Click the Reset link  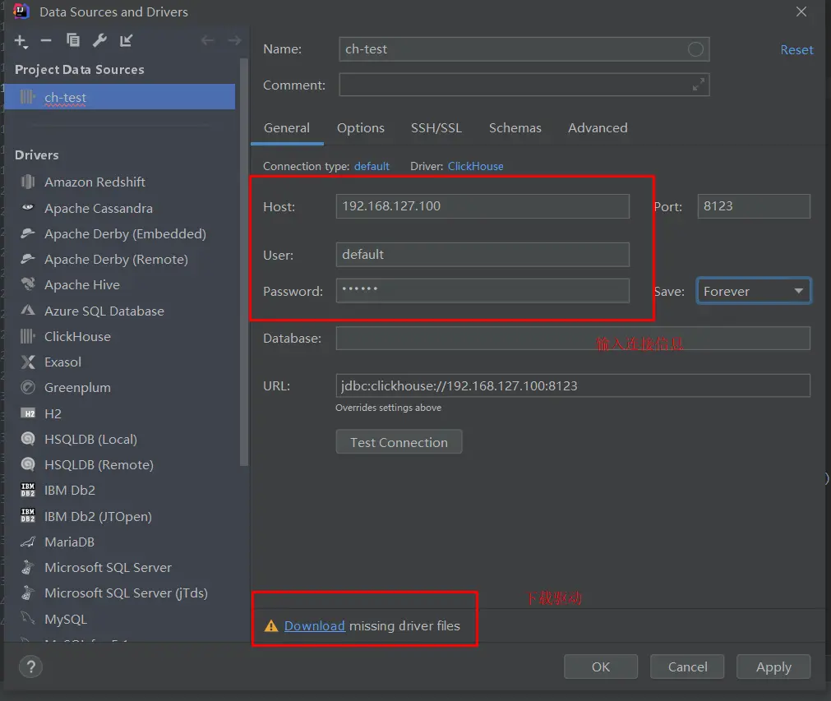(796, 50)
